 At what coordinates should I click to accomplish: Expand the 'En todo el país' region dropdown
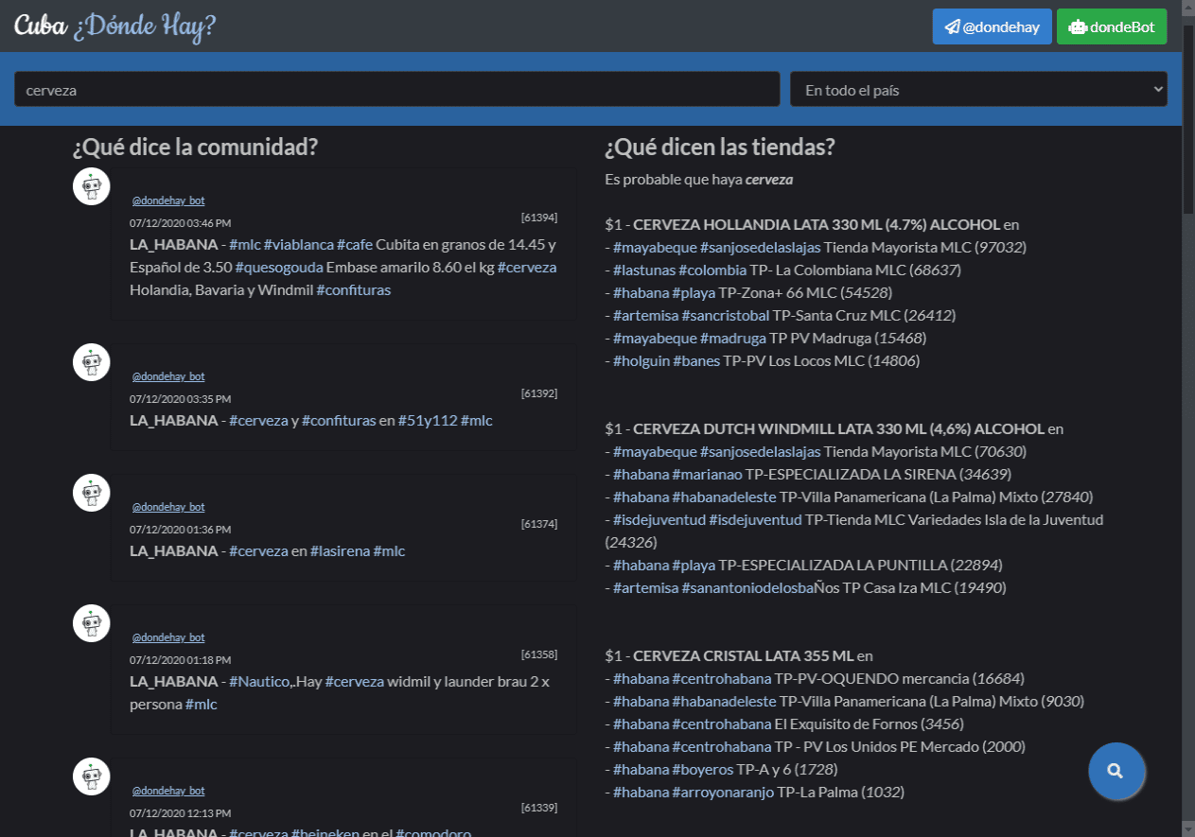point(978,90)
